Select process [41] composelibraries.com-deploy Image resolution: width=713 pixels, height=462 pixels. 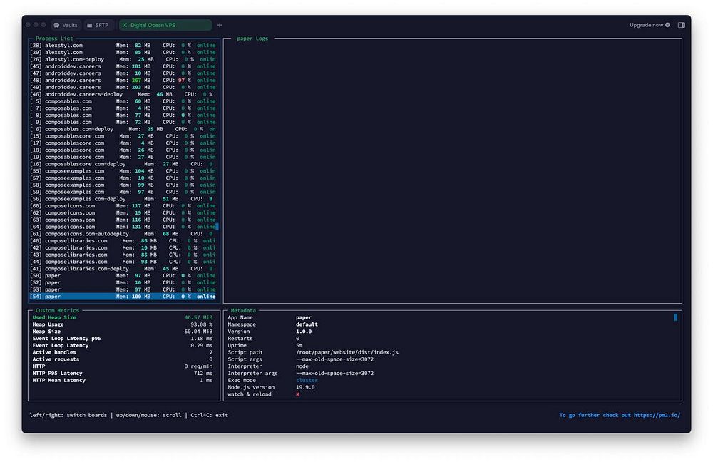click(123, 268)
